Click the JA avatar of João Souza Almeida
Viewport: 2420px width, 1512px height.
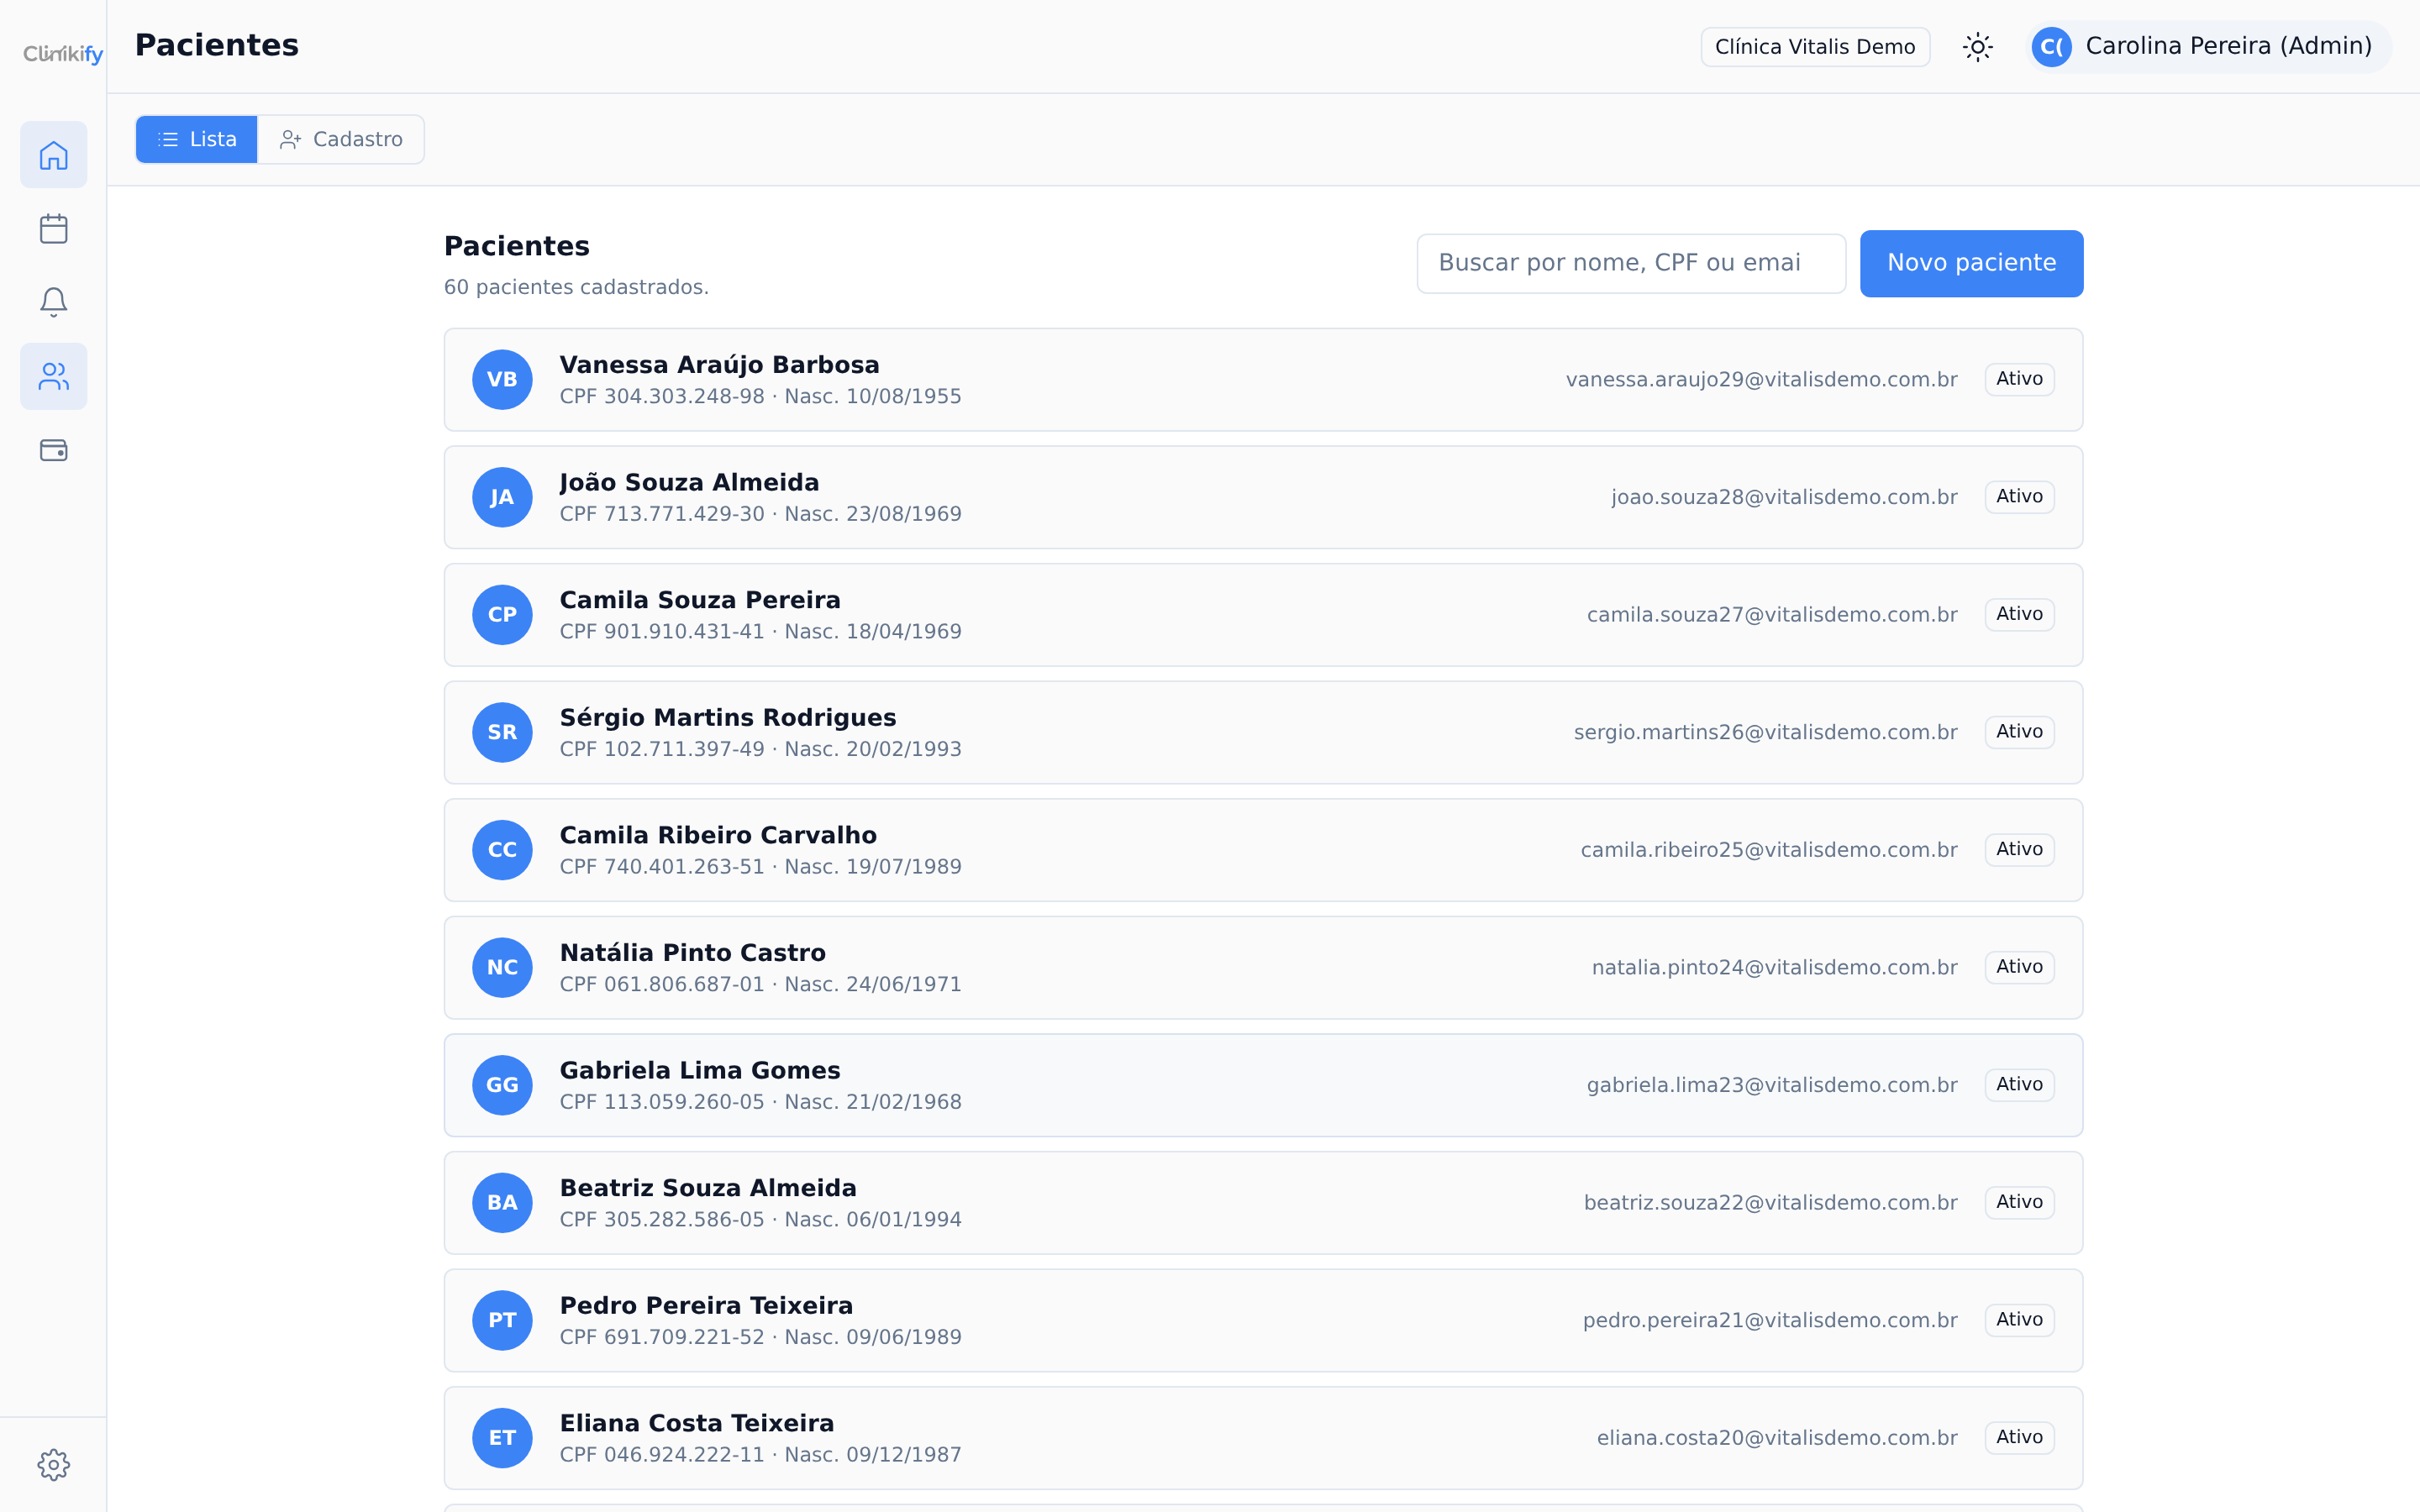(502, 498)
